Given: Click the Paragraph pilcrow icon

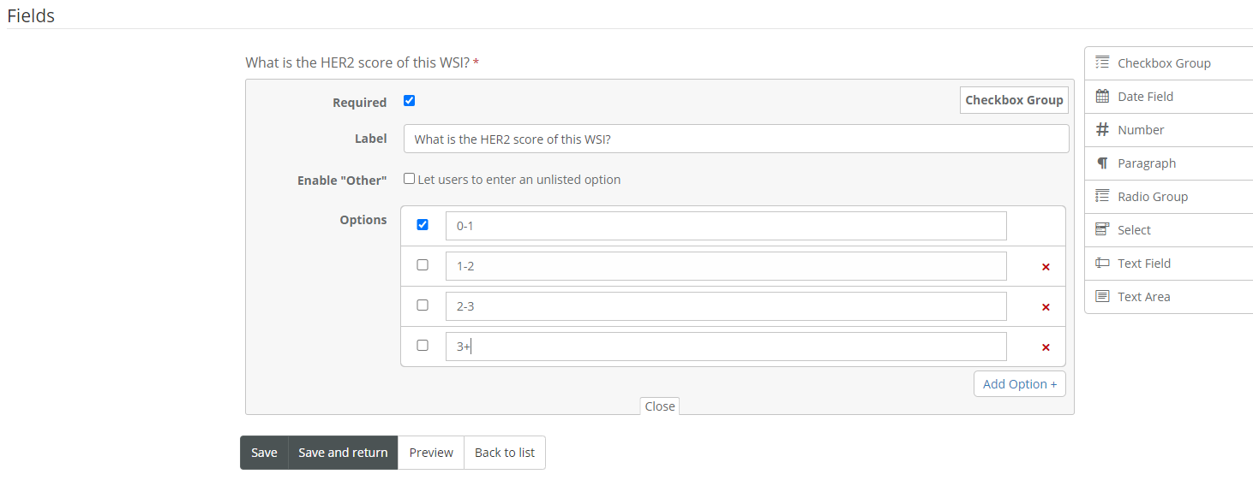Looking at the screenshot, I should click(1102, 163).
